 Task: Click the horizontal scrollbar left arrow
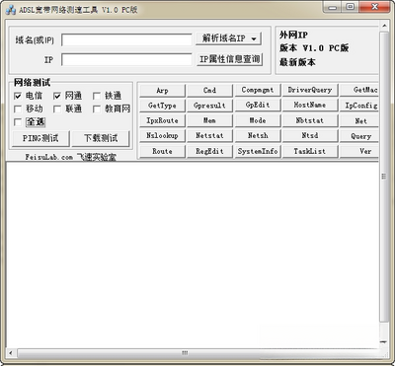coord(11,353)
